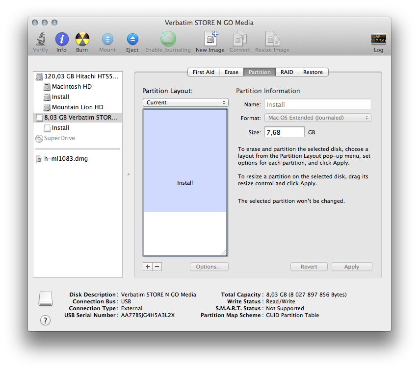
Task: Click the Verify microscope icon
Action: click(x=41, y=39)
